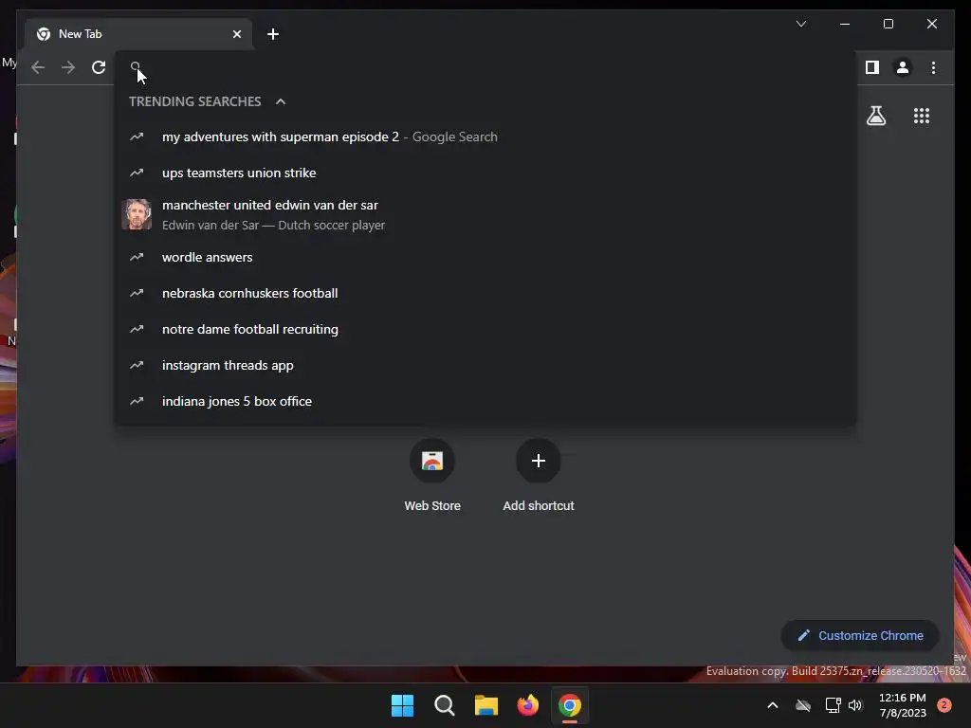Screen dimensions: 971x728
Task: Click trending arrow icon beside 'instagram threads app'
Action: pyautogui.click(x=137, y=365)
